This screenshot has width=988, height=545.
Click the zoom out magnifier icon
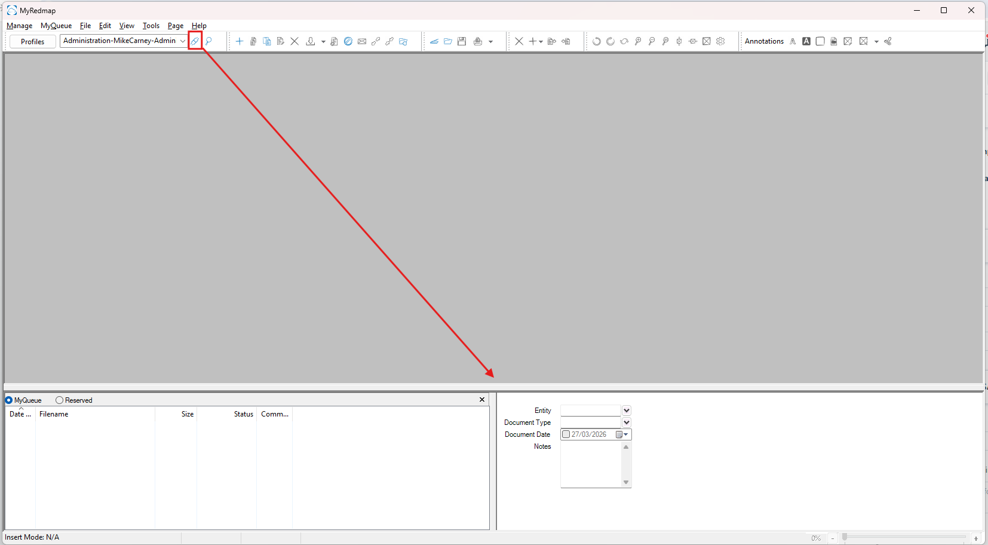[652, 41]
